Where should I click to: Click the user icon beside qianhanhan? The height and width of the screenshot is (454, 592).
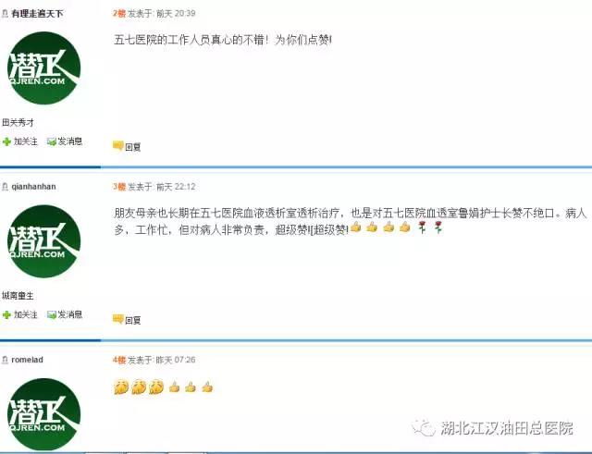[x=5, y=187]
